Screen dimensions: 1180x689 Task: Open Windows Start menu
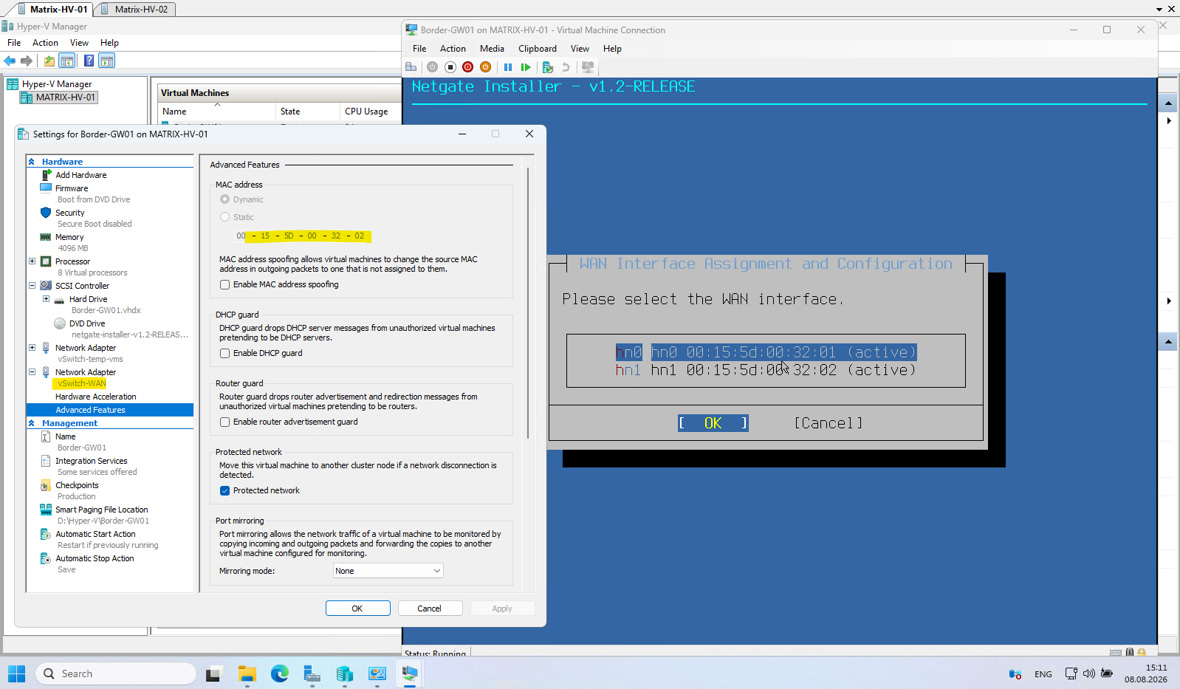[16, 673]
